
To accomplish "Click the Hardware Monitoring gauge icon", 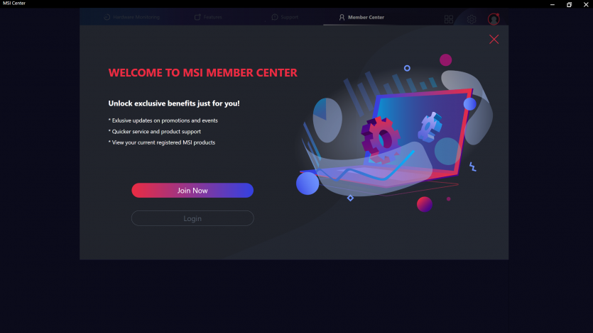I will click(107, 17).
